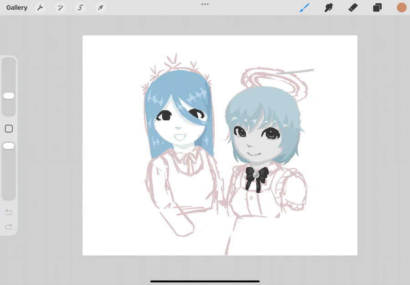Screen dimensions: 410x285
Task: Tap the black bow tie on canvas
Action: 257,179
